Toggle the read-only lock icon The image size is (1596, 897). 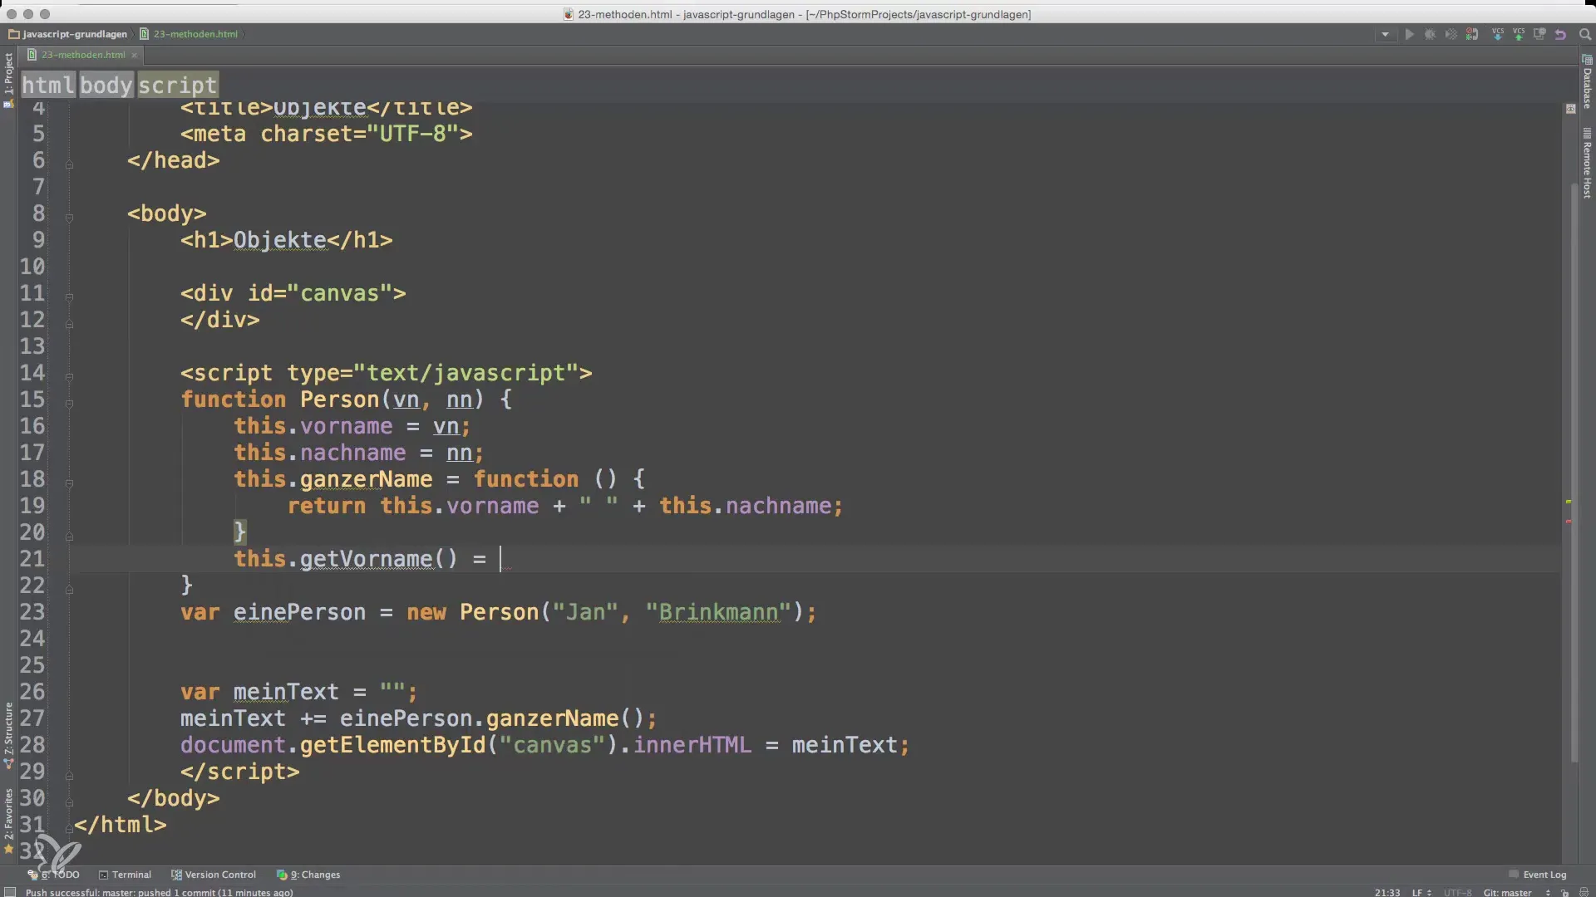[x=1564, y=892]
